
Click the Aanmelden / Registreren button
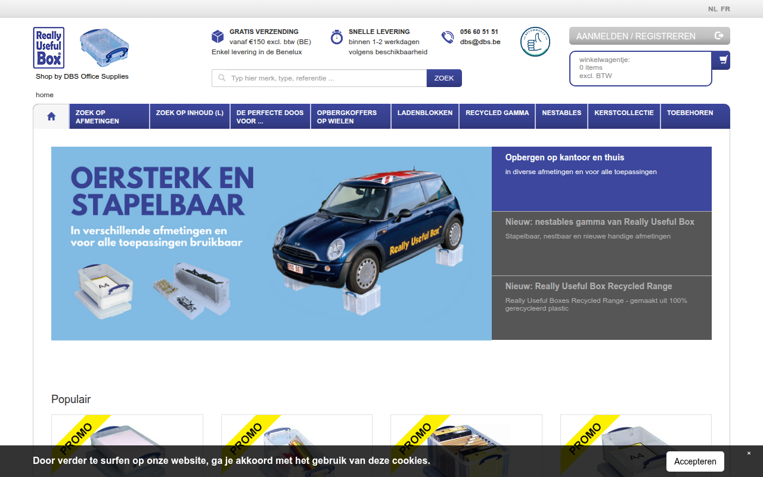tap(650, 36)
